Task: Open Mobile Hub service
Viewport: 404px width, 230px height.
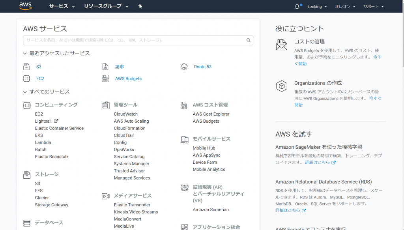Action: (204, 148)
